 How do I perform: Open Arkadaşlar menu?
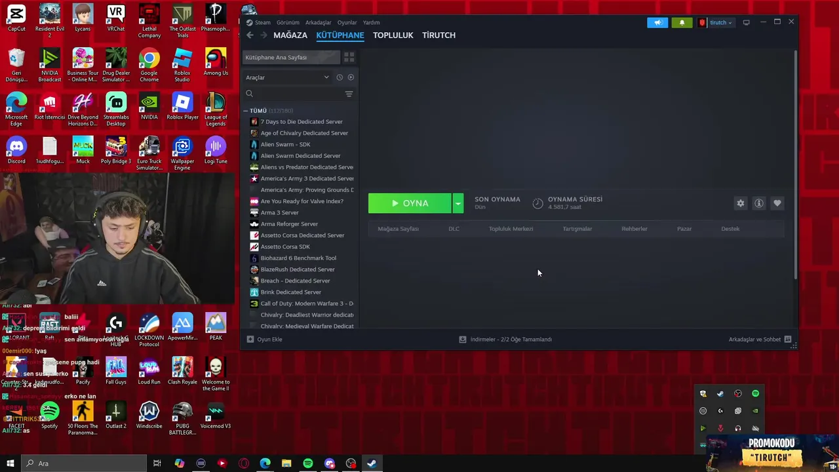tap(319, 22)
